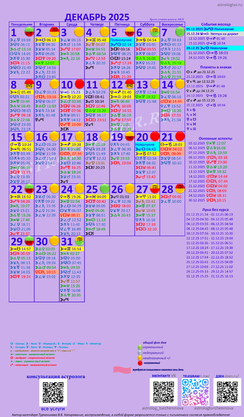This screenshot has width=244, height=417.
Task: Open the TELEGRAM QR code
Action: tap(195, 392)
